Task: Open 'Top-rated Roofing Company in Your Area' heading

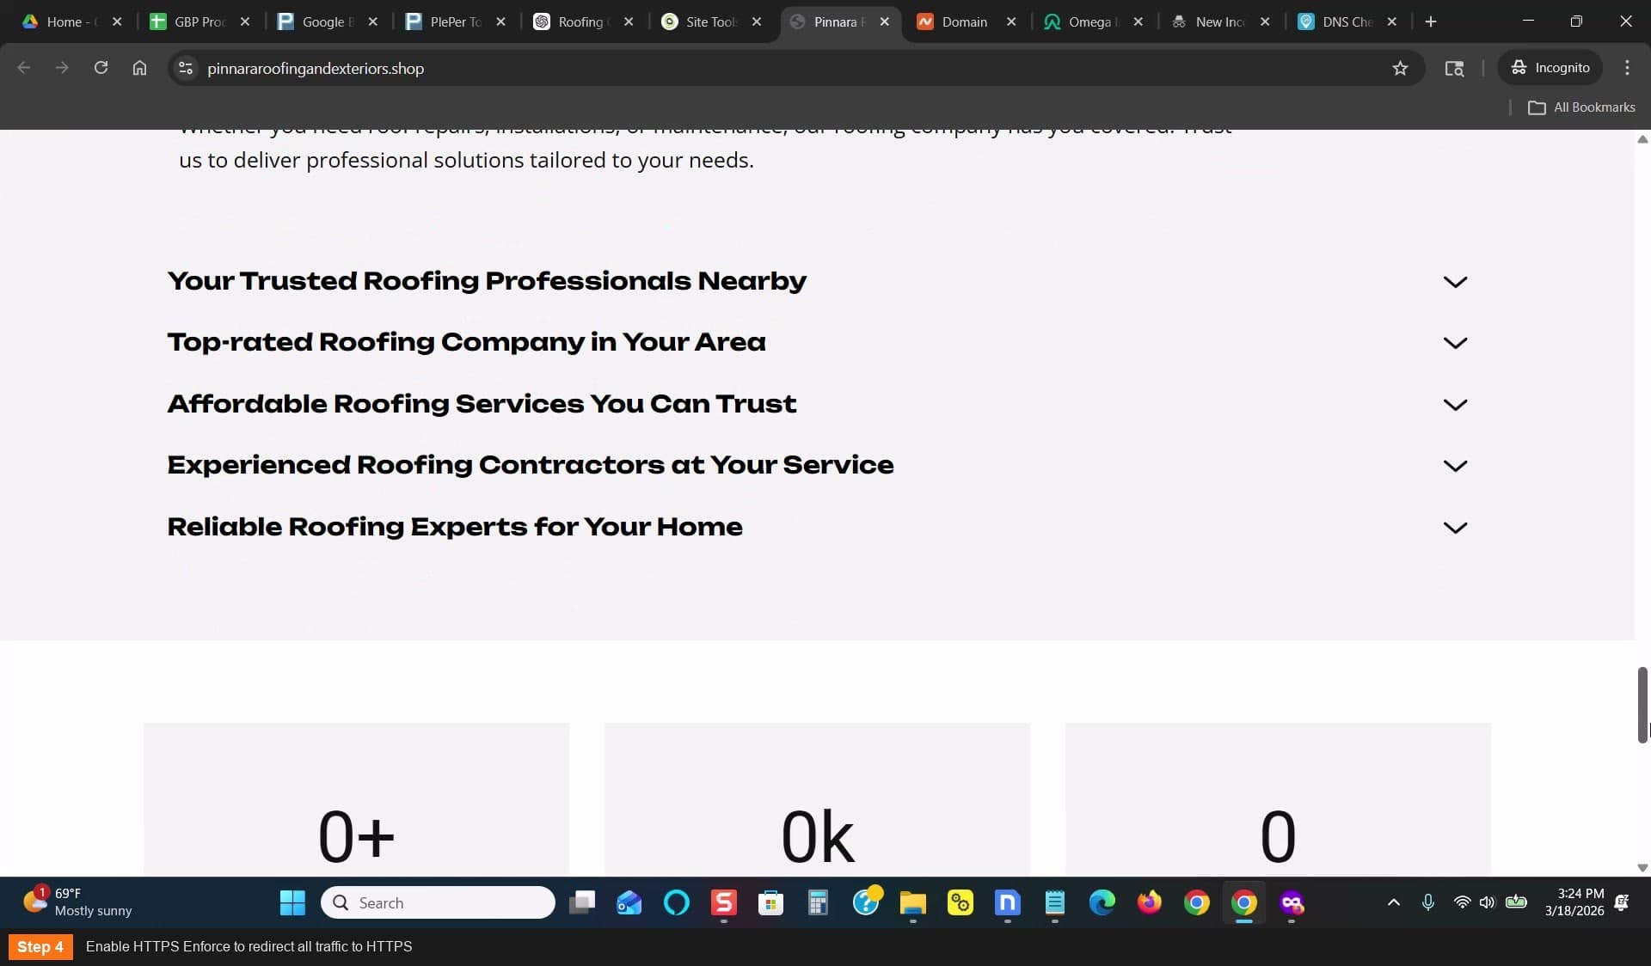Action: (x=466, y=342)
